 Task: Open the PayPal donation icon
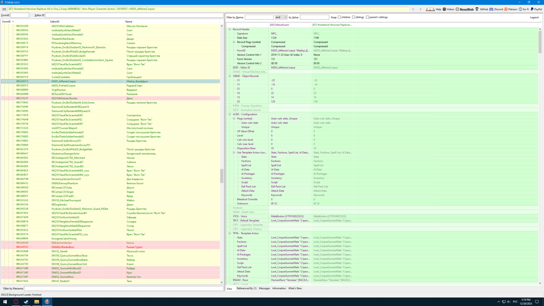coord(532,9)
